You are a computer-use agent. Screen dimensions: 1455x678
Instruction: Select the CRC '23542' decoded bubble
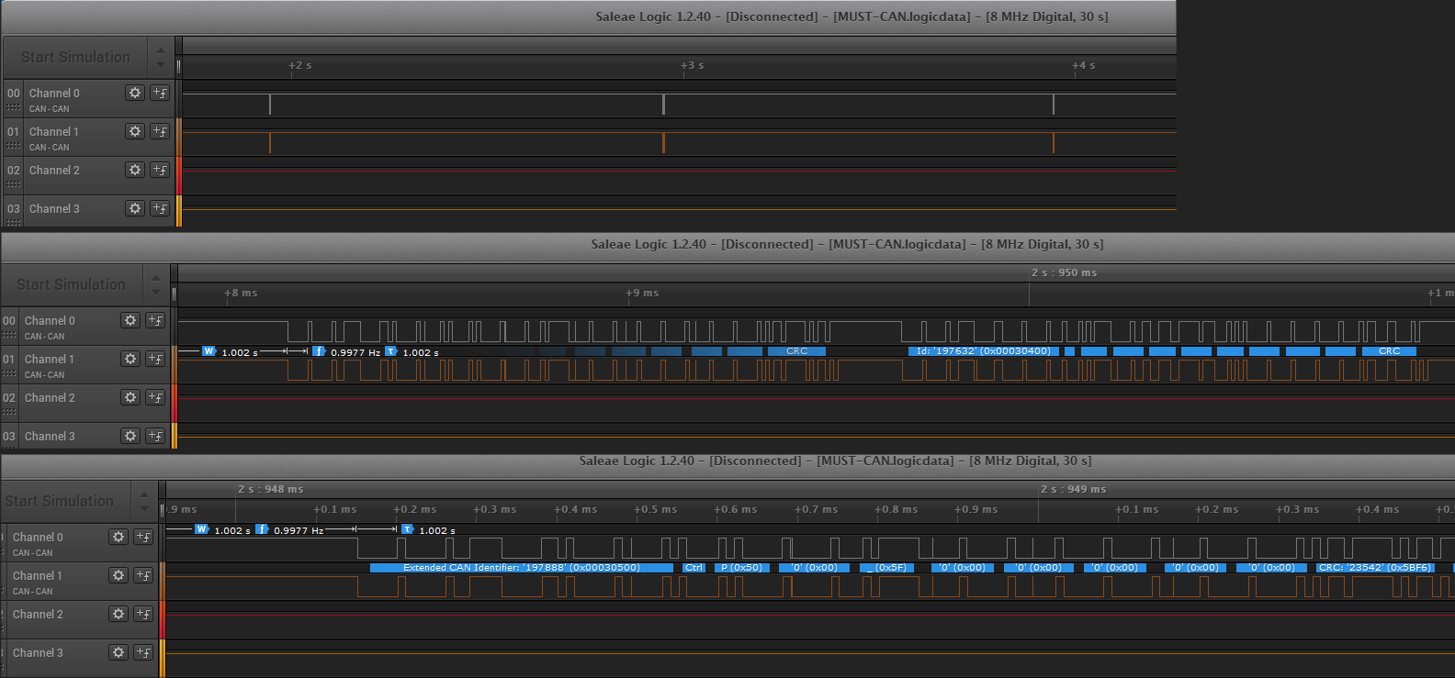coord(1374,568)
